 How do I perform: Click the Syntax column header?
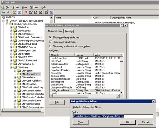pos(84,55)
